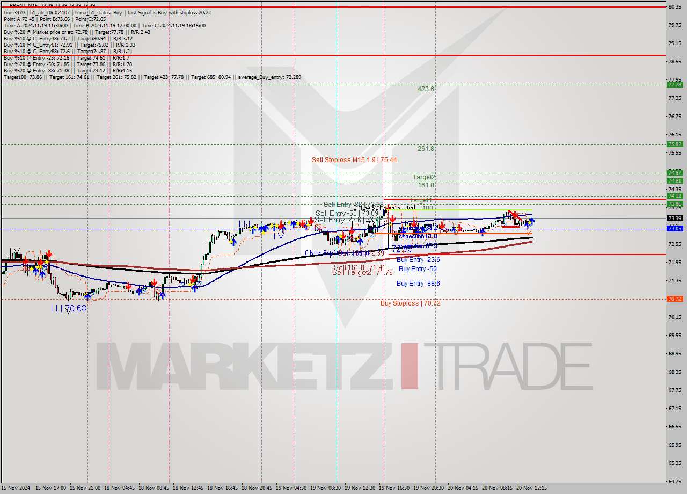687x494 pixels.
Task: Click the '15 Nov 17:00' time axis label
Action: pos(50,488)
